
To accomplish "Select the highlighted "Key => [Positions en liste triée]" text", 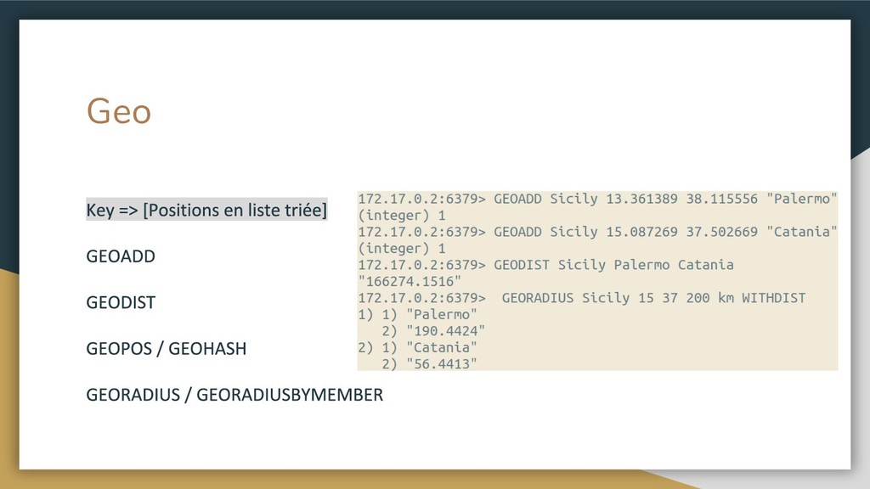I will (x=206, y=210).
